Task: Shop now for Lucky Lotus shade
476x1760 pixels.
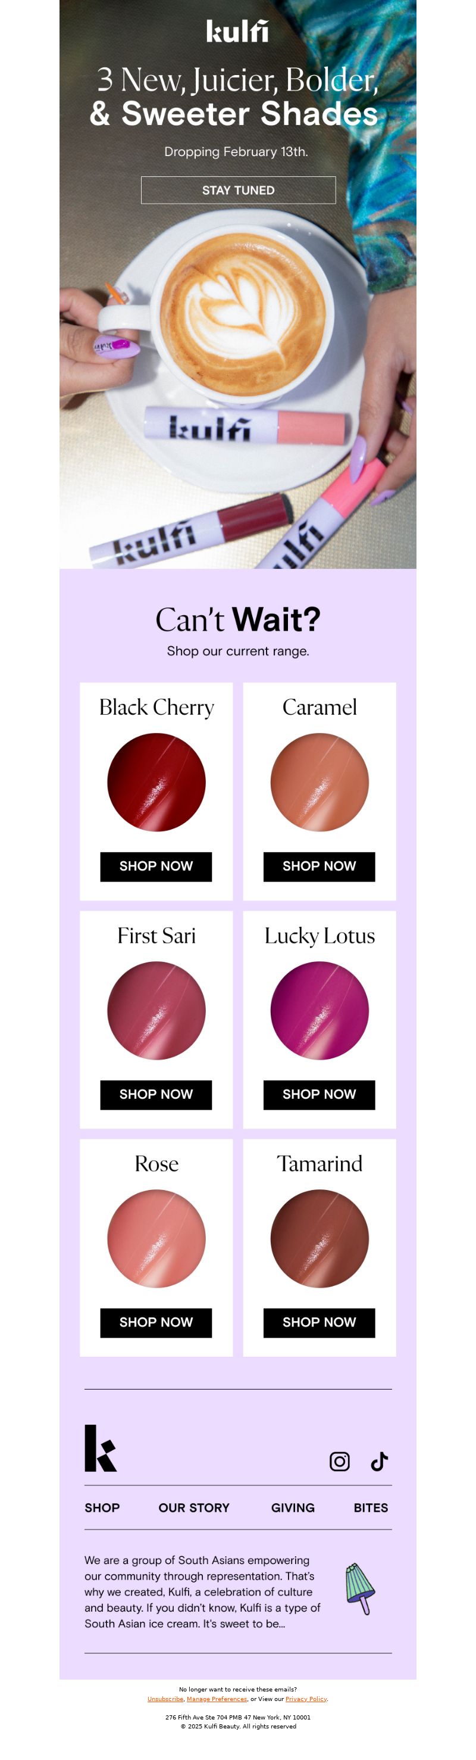Action: pos(319,1095)
